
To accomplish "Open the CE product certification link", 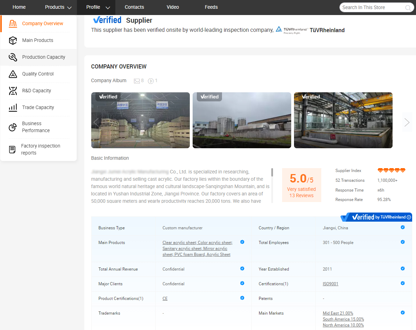I will (x=165, y=299).
